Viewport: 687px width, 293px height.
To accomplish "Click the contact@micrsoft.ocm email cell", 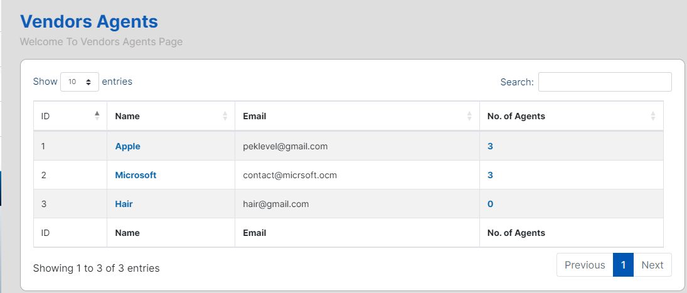I will point(290,175).
